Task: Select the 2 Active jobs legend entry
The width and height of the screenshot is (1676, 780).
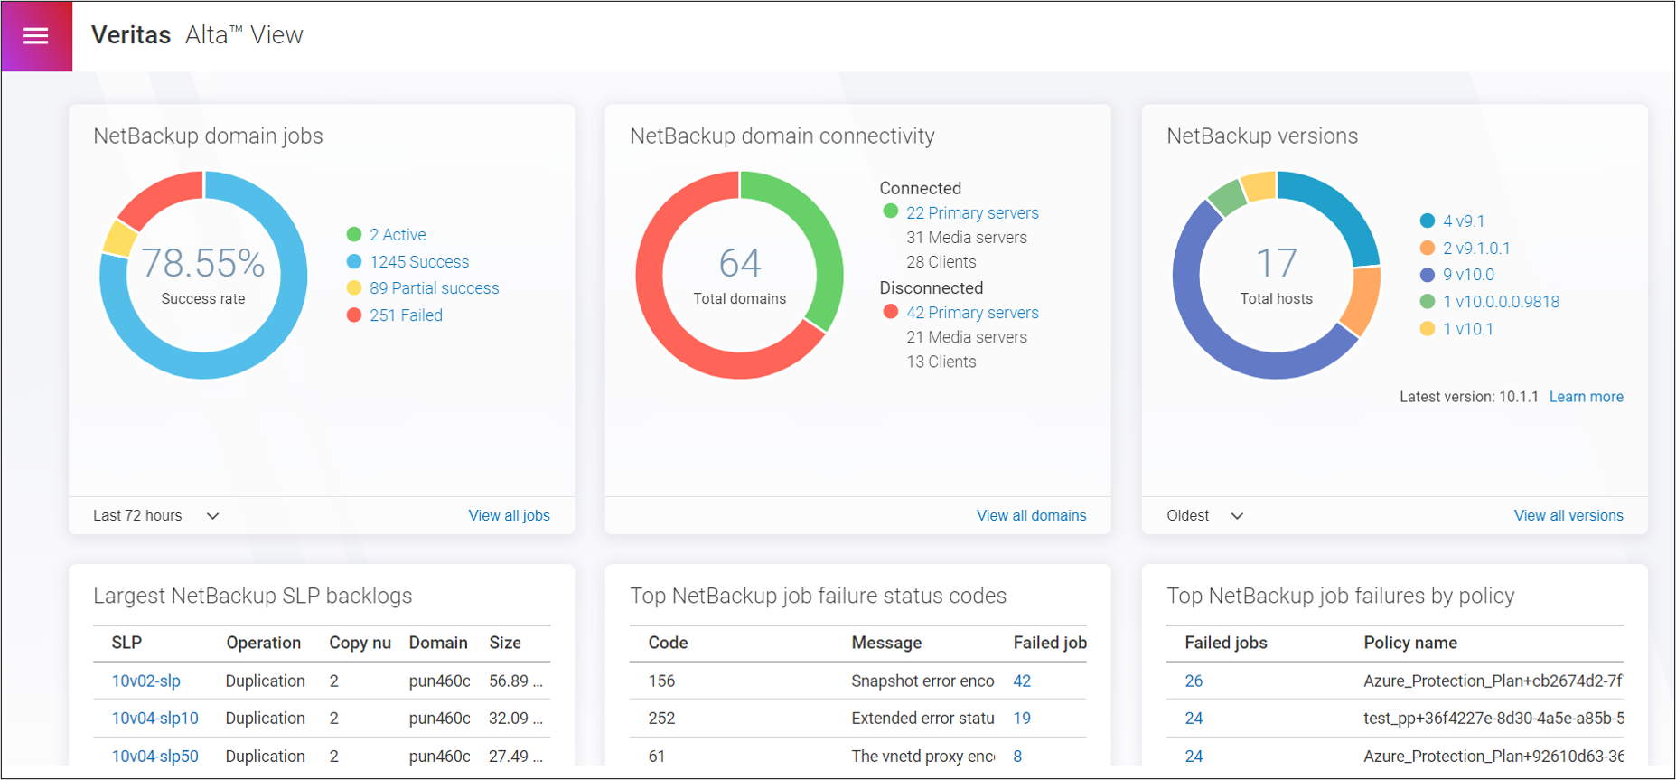Action: (x=398, y=235)
